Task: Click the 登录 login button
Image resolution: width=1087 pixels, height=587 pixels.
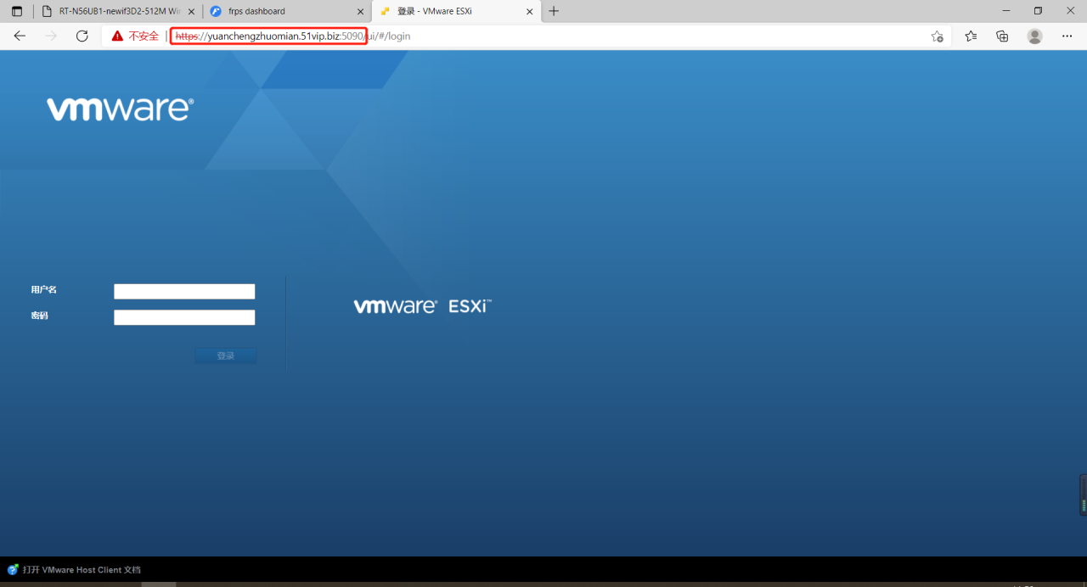Action: tap(225, 356)
